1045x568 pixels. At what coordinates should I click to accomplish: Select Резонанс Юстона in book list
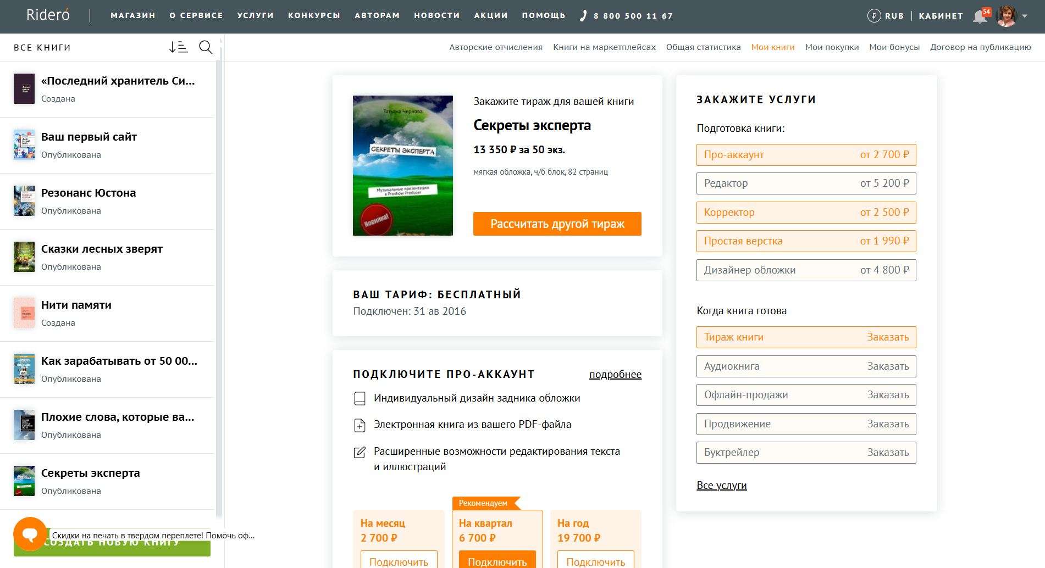click(x=107, y=201)
